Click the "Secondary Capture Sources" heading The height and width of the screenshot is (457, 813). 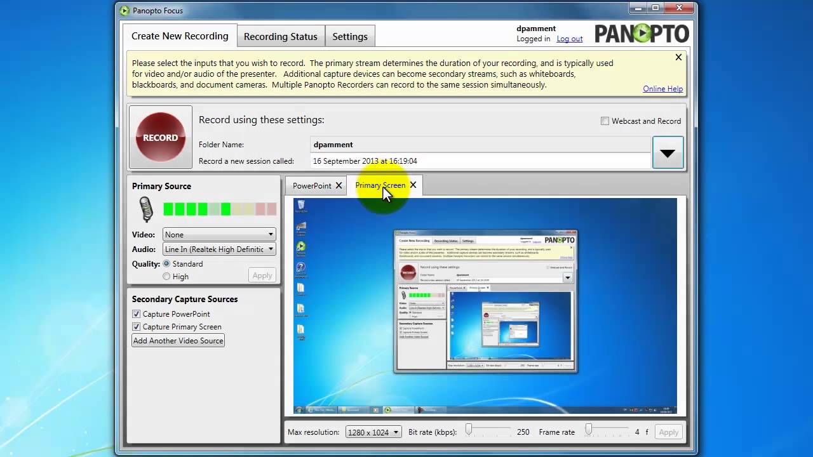click(x=185, y=299)
